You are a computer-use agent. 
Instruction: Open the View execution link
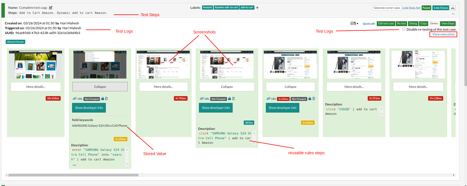[443, 34]
